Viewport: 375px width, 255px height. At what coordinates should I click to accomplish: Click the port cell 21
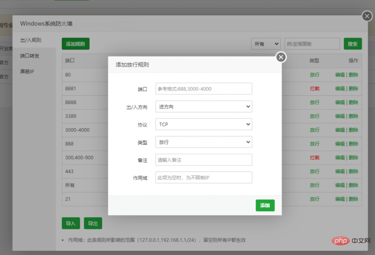(x=67, y=199)
